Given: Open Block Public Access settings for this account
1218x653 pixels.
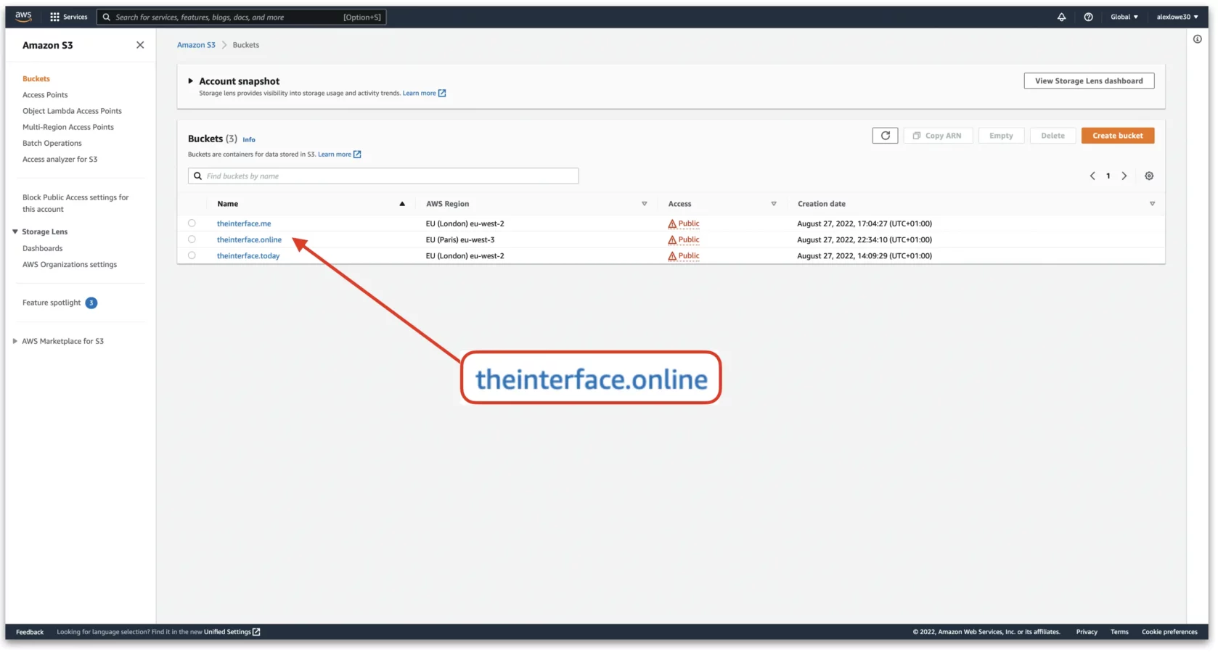Looking at the screenshot, I should click(75, 203).
